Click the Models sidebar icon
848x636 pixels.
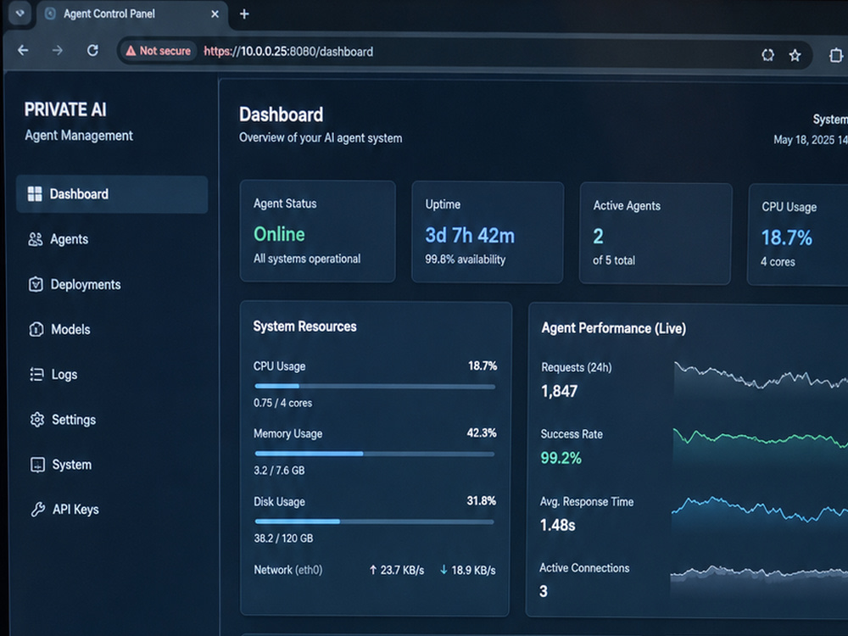pyautogui.click(x=36, y=329)
